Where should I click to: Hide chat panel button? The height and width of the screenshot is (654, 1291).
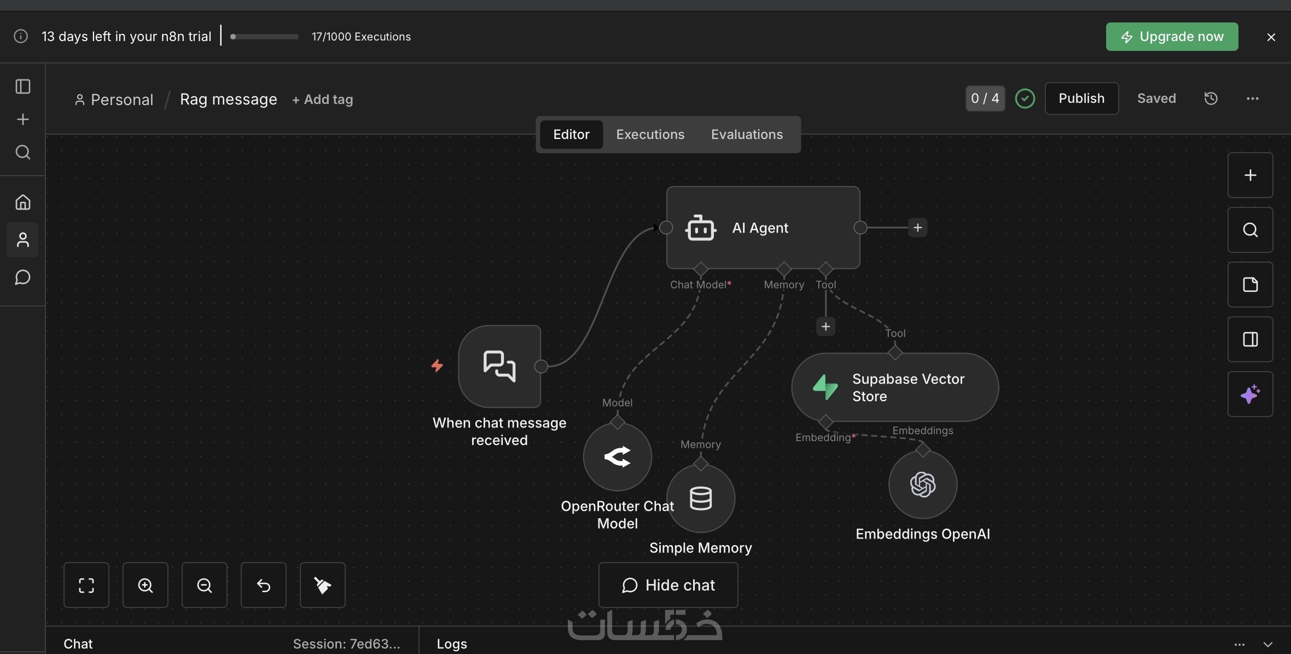pos(668,585)
